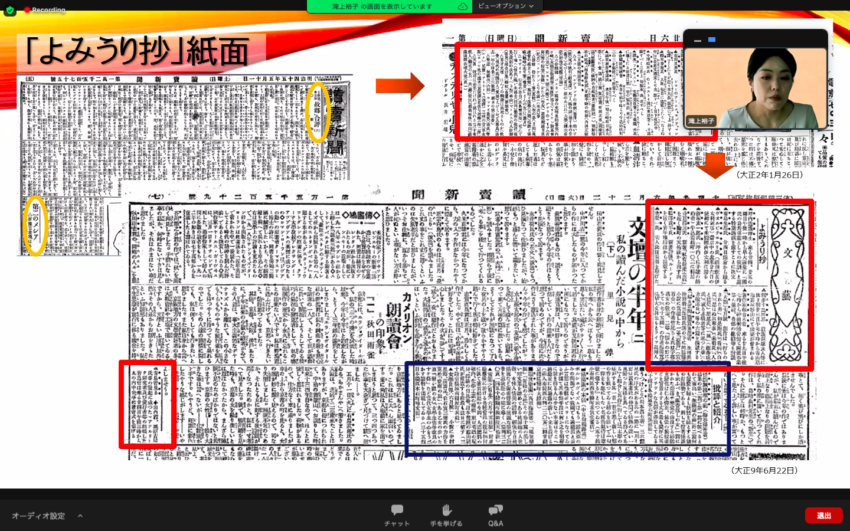The image size is (850, 531).
Task: Open the green encryption shield info icon
Action: 9,10
